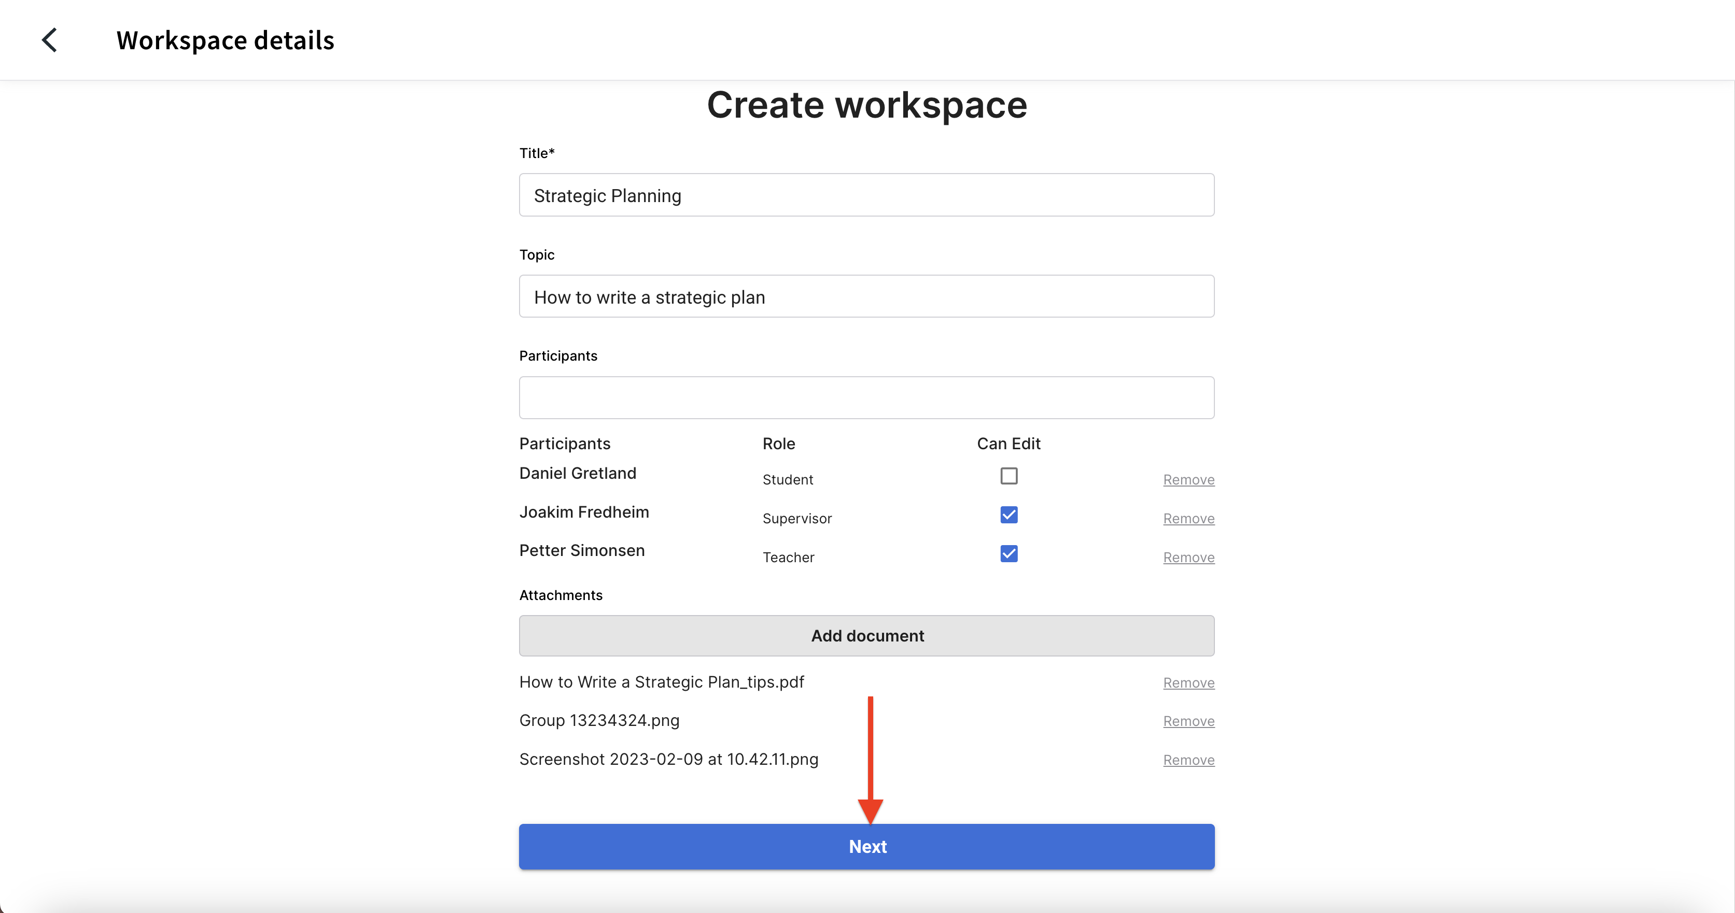This screenshot has height=913, width=1735.
Task: Remove participant Joakim Fredheim
Action: (1188, 519)
